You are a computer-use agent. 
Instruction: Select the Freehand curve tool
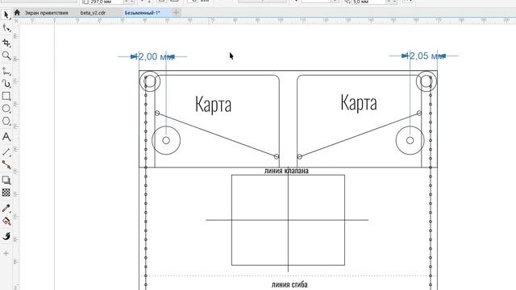pos(6,71)
